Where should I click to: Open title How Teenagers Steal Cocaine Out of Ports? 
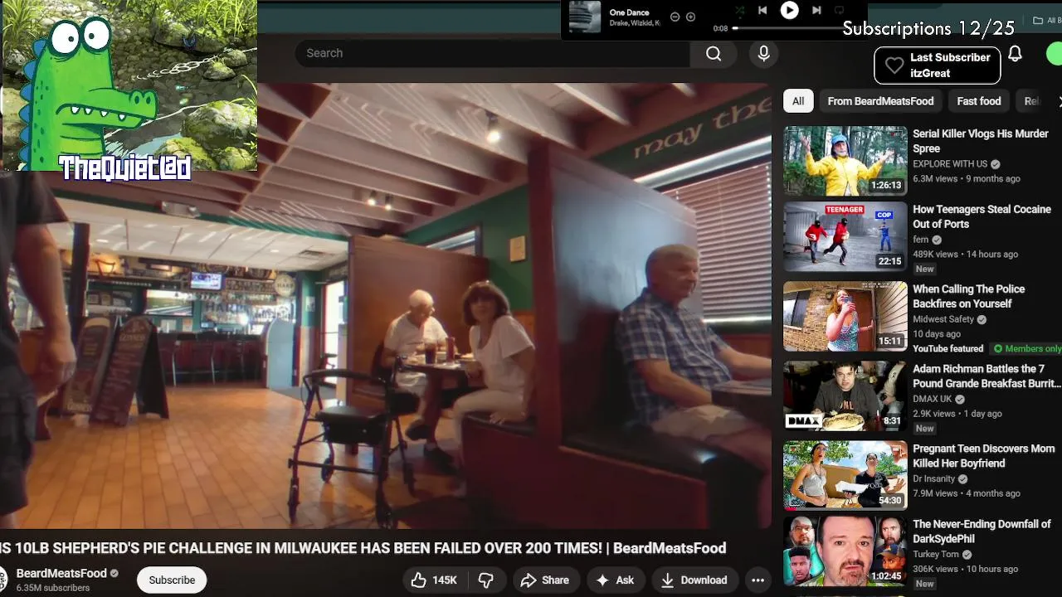[x=982, y=216]
